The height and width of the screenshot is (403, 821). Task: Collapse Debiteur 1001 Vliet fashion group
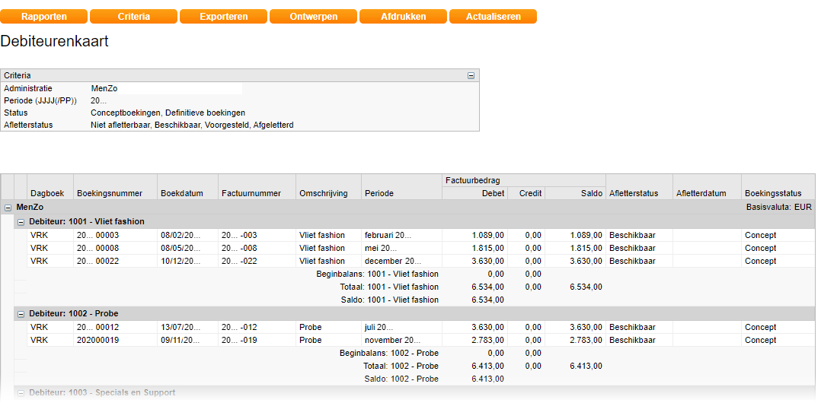pos(21,221)
